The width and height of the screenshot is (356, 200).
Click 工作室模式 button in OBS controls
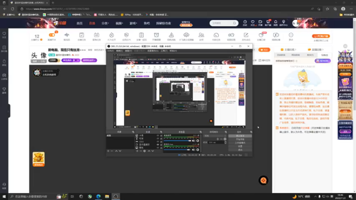coord(240,143)
